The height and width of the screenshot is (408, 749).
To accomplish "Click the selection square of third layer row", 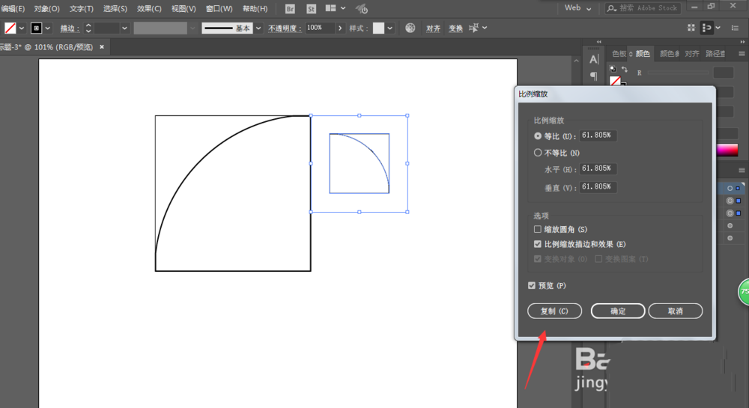I will coord(739,213).
